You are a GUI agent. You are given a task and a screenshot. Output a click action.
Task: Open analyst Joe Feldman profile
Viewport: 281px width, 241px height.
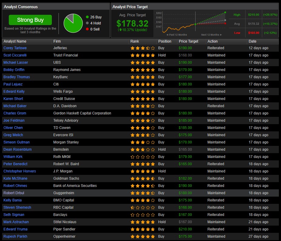point(14,120)
